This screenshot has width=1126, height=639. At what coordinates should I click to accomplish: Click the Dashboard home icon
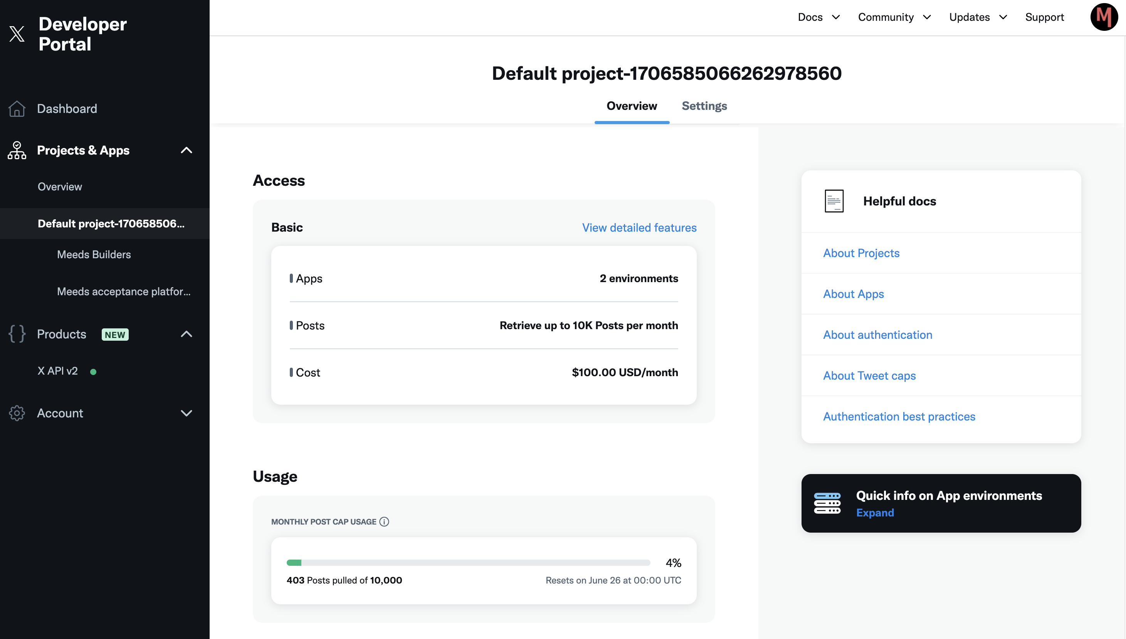point(17,108)
